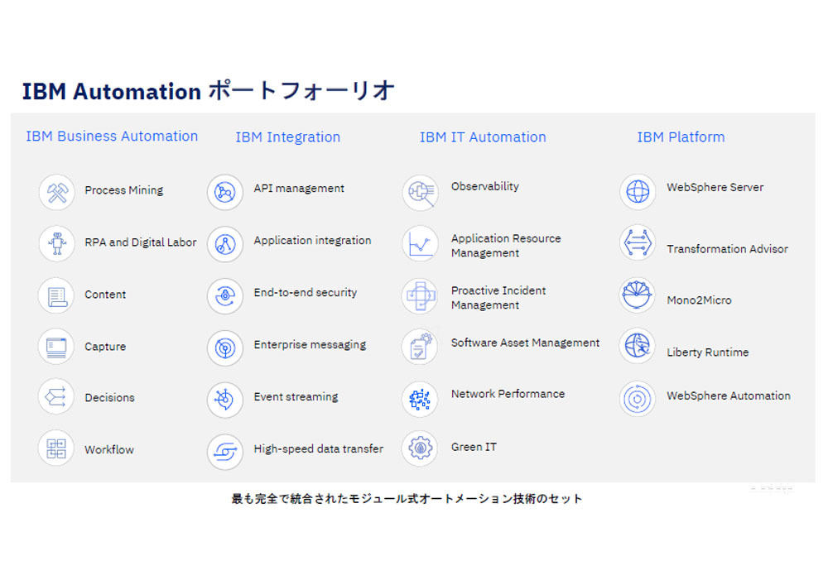
Task: Click the 'Mono2Micro' label
Action: click(699, 300)
